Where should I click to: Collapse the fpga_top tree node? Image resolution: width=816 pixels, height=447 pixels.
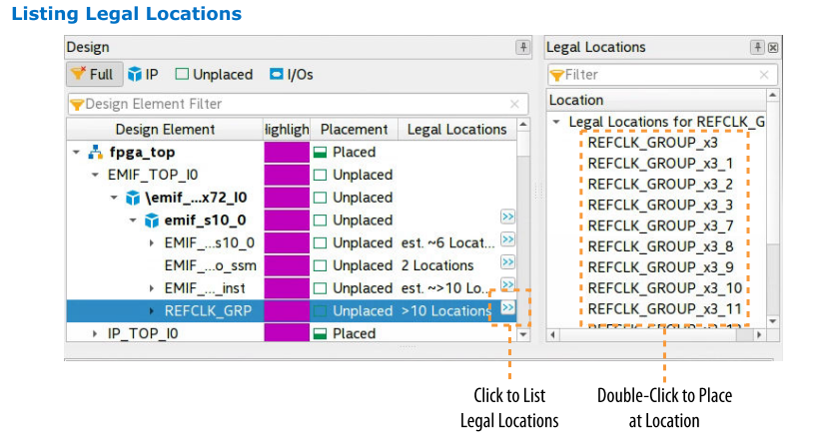[76, 153]
